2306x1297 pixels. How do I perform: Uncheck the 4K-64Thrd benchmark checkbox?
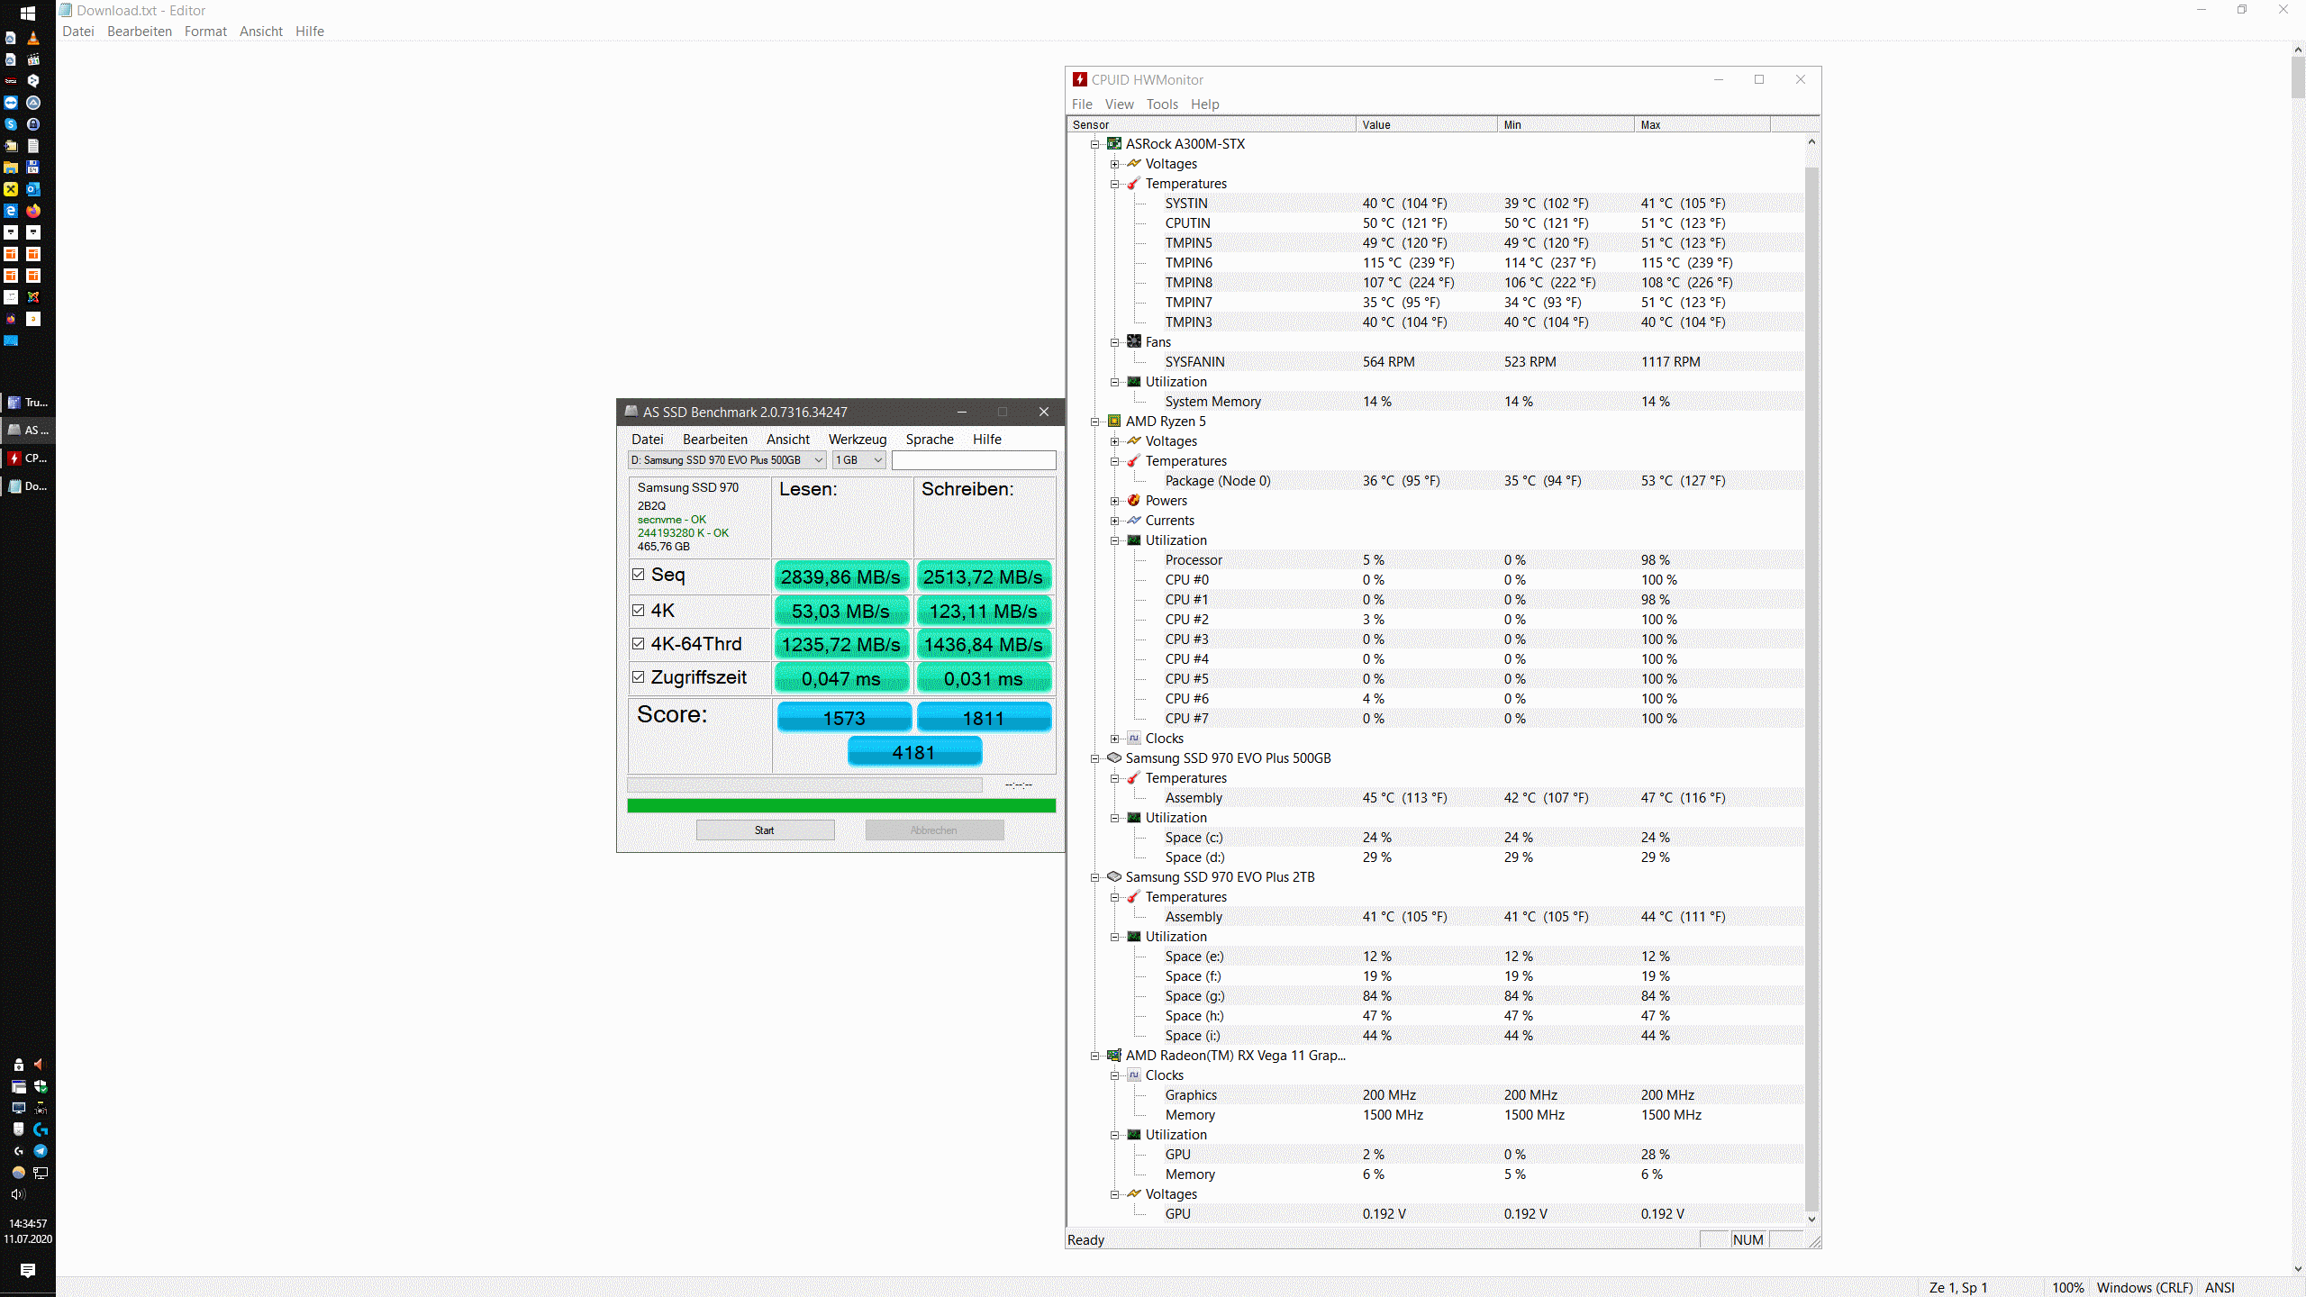(639, 644)
